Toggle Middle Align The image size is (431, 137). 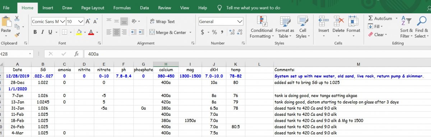click(x=116, y=22)
